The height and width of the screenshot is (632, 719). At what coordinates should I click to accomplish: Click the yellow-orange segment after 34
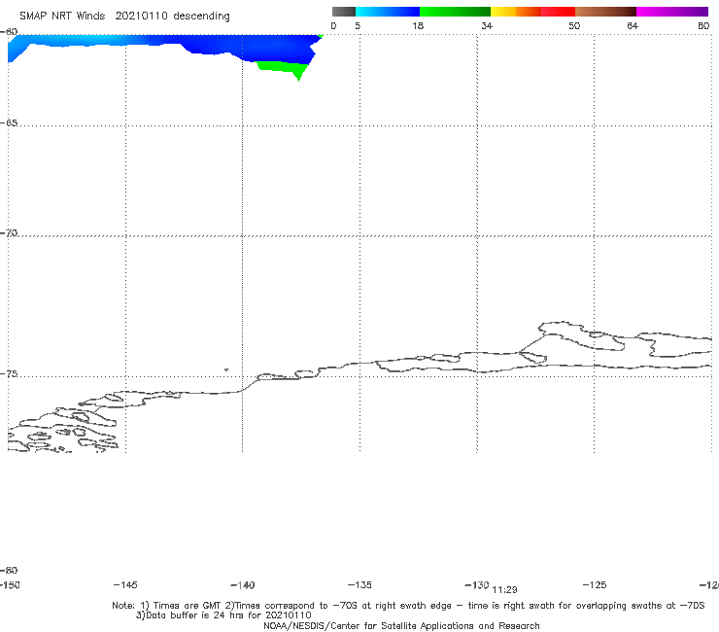tap(516, 12)
